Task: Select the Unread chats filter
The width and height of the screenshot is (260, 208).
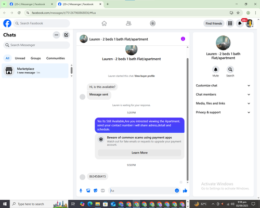Action: click(x=20, y=58)
